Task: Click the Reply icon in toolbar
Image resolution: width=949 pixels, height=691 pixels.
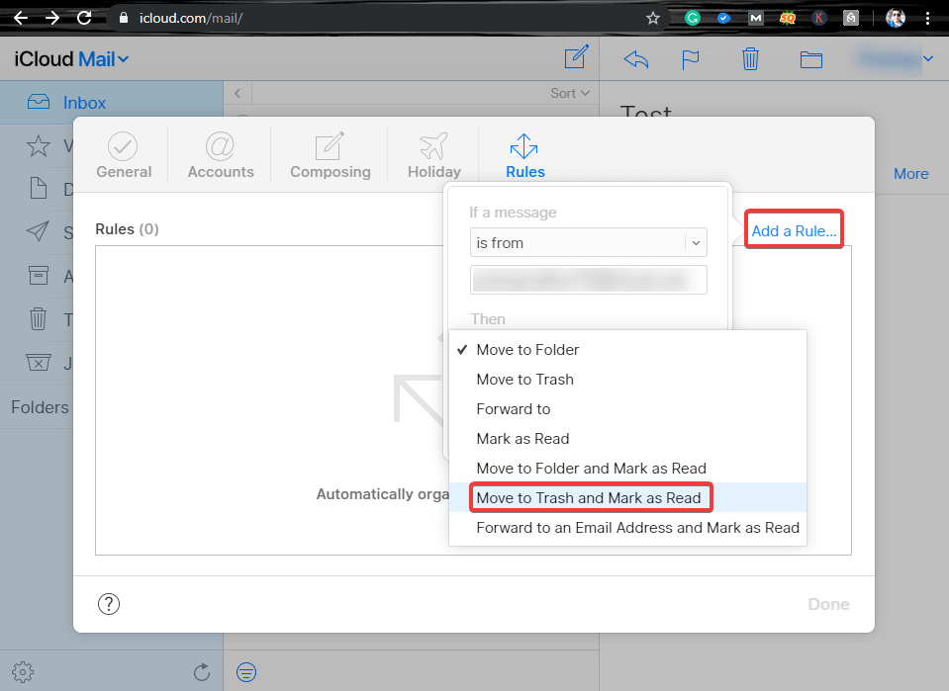Action: click(x=635, y=59)
